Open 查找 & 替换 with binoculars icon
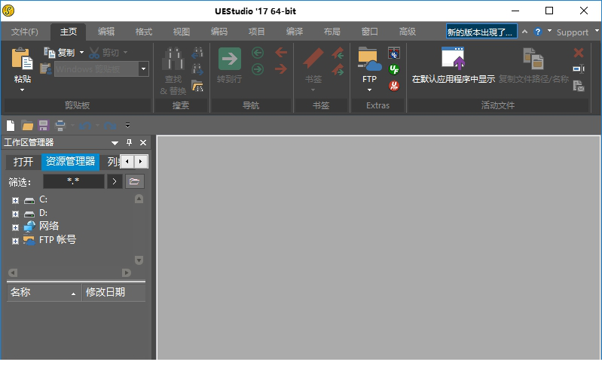Screen dimensions: 602x374 173,58
